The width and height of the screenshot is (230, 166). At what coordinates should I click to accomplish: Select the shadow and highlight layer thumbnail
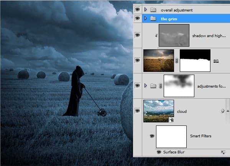coord(174,36)
